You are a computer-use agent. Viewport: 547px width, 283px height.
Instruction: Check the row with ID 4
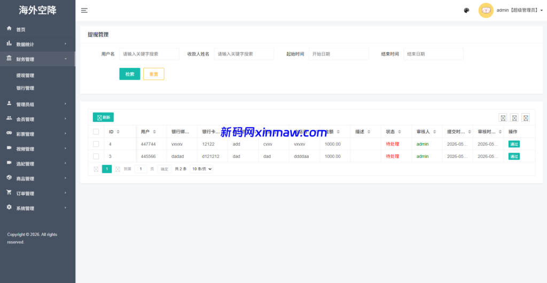point(96,144)
